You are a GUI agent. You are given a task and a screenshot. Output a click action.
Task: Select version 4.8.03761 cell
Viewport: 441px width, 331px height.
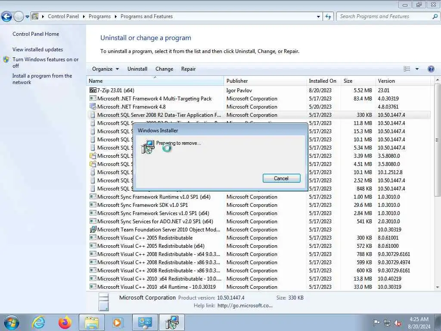388,107
